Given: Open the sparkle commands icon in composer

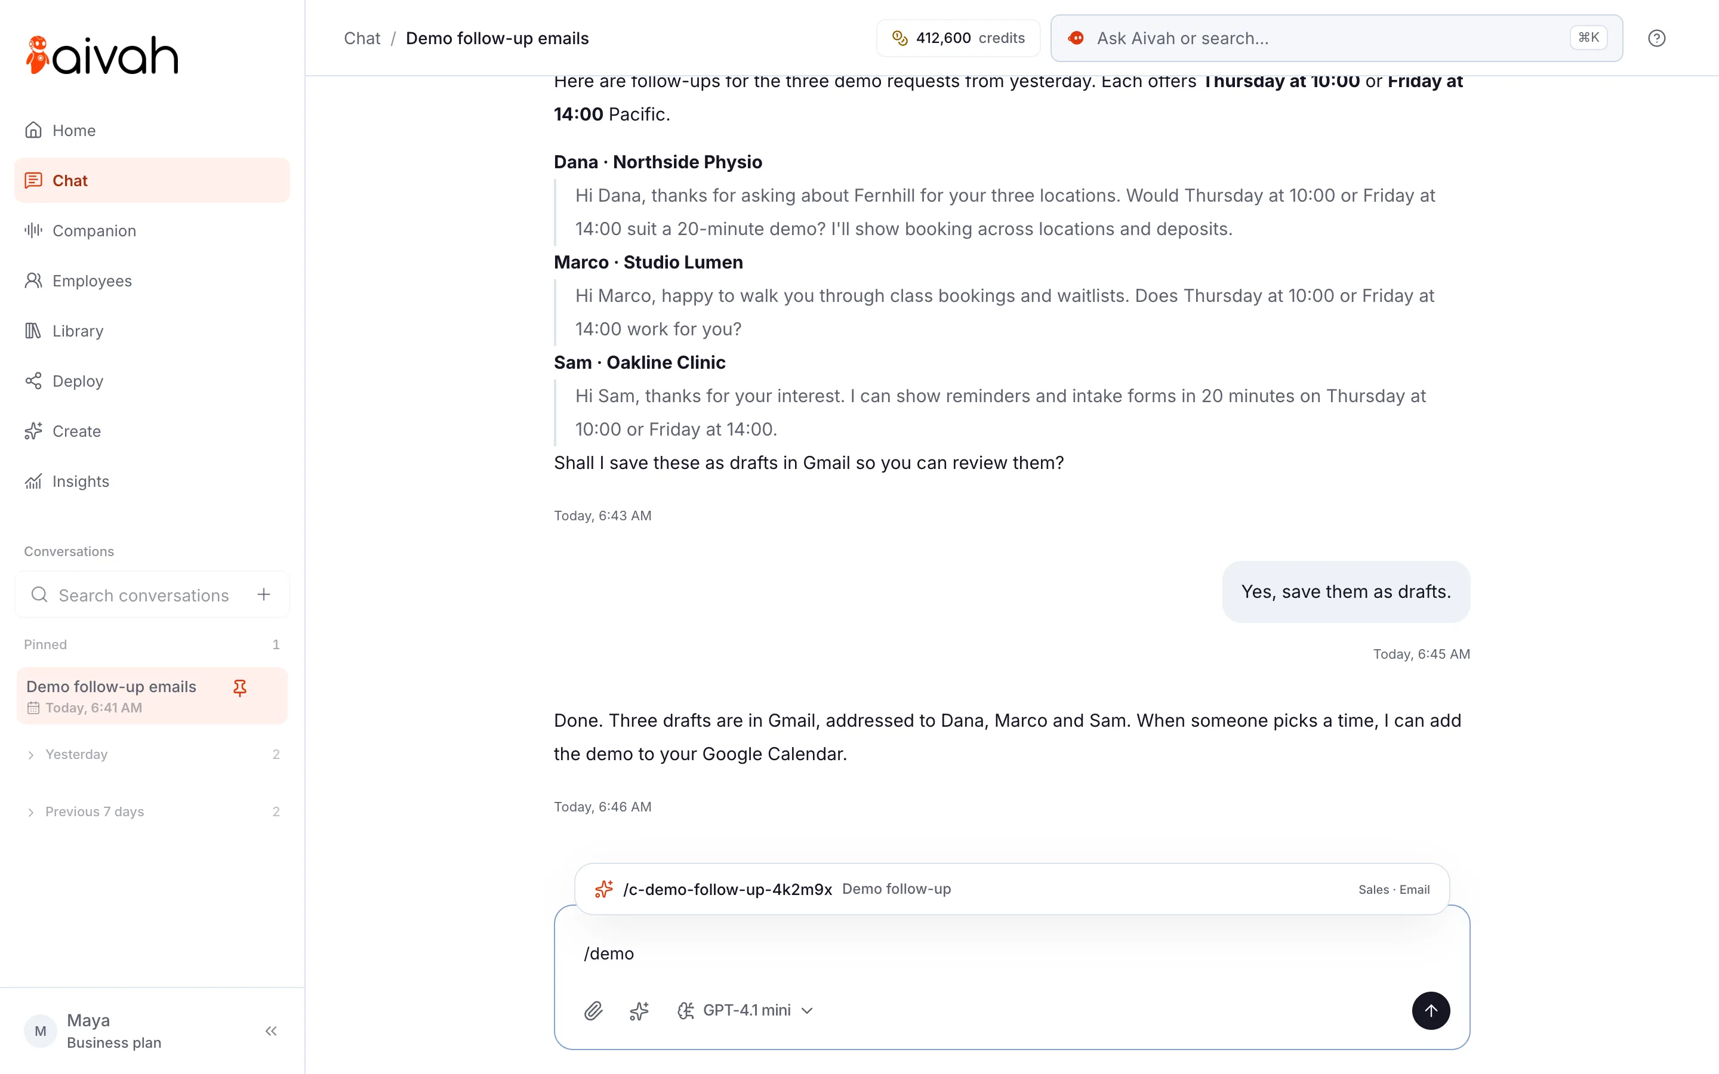Looking at the screenshot, I should pyautogui.click(x=639, y=1010).
